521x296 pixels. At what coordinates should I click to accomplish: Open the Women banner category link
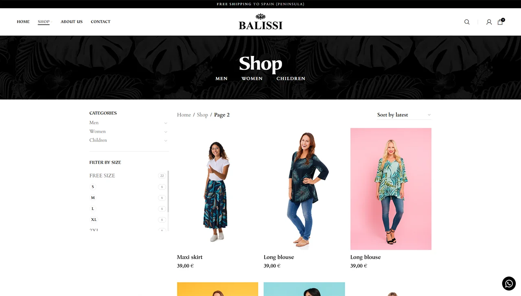(x=252, y=79)
